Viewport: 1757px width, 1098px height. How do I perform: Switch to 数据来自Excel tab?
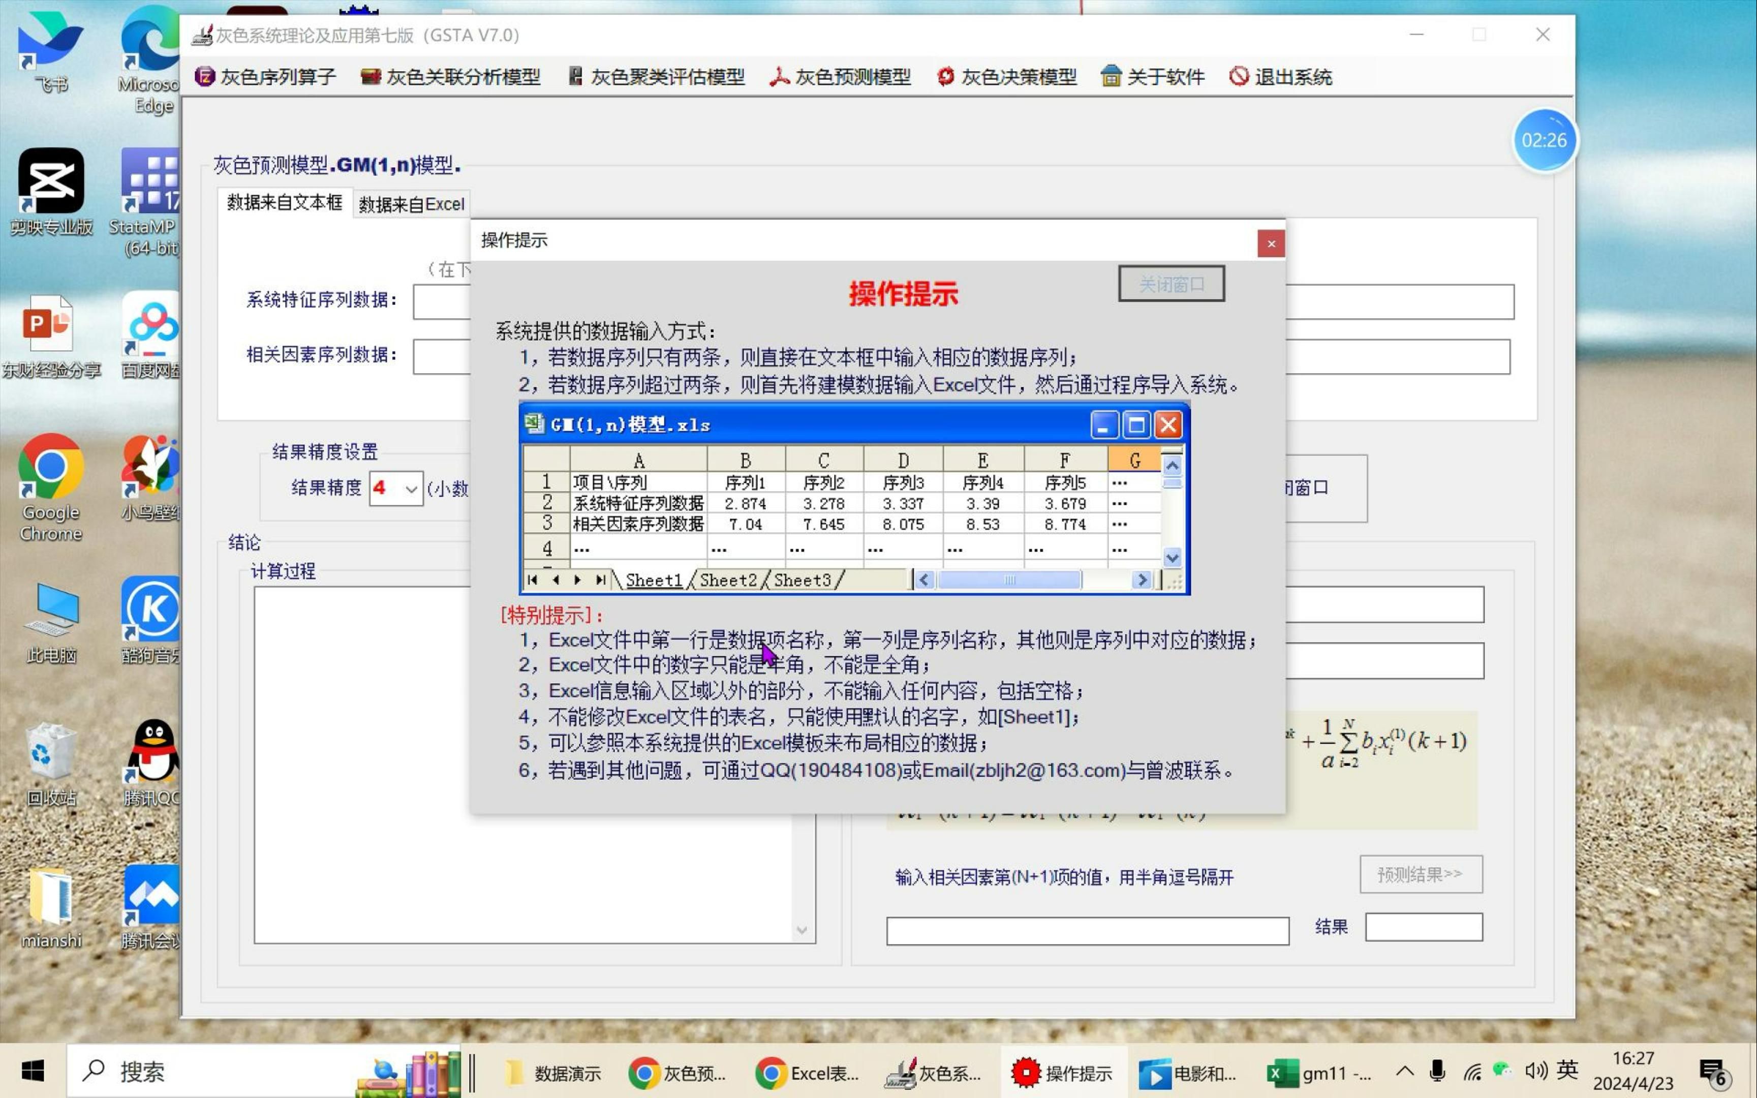point(413,204)
